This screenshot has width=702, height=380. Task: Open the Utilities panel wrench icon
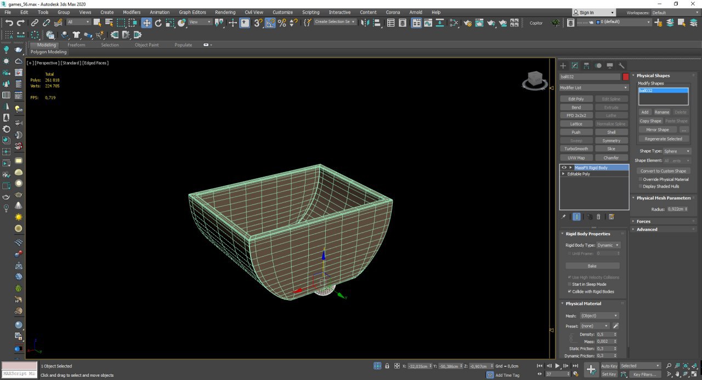coord(621,65)
